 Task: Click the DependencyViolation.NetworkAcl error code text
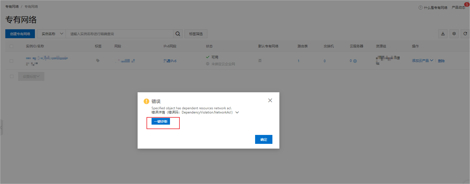[x=207, y=112]
